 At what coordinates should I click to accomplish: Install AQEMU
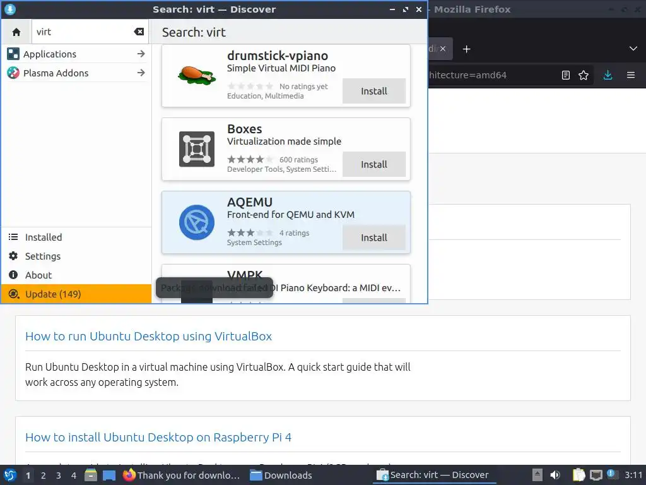pyautogui.click(x=373, y=237)
